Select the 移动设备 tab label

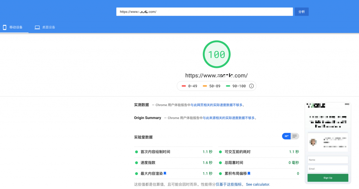[16, 27]
